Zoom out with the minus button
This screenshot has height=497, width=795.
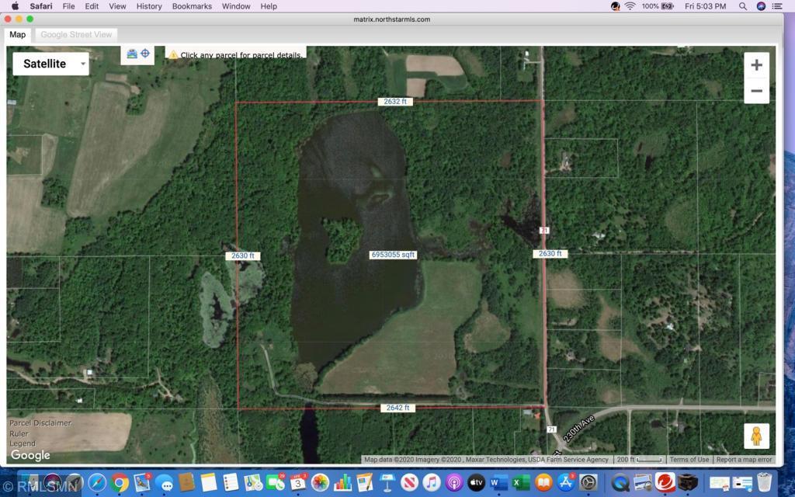[x=756, y=91]
